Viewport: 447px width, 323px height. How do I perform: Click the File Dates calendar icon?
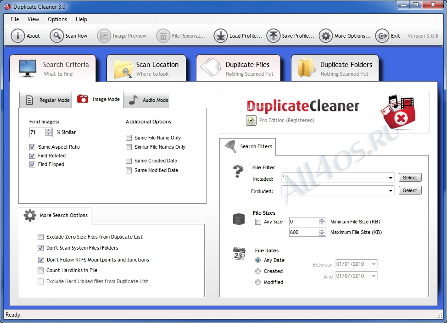click(239, 254)
